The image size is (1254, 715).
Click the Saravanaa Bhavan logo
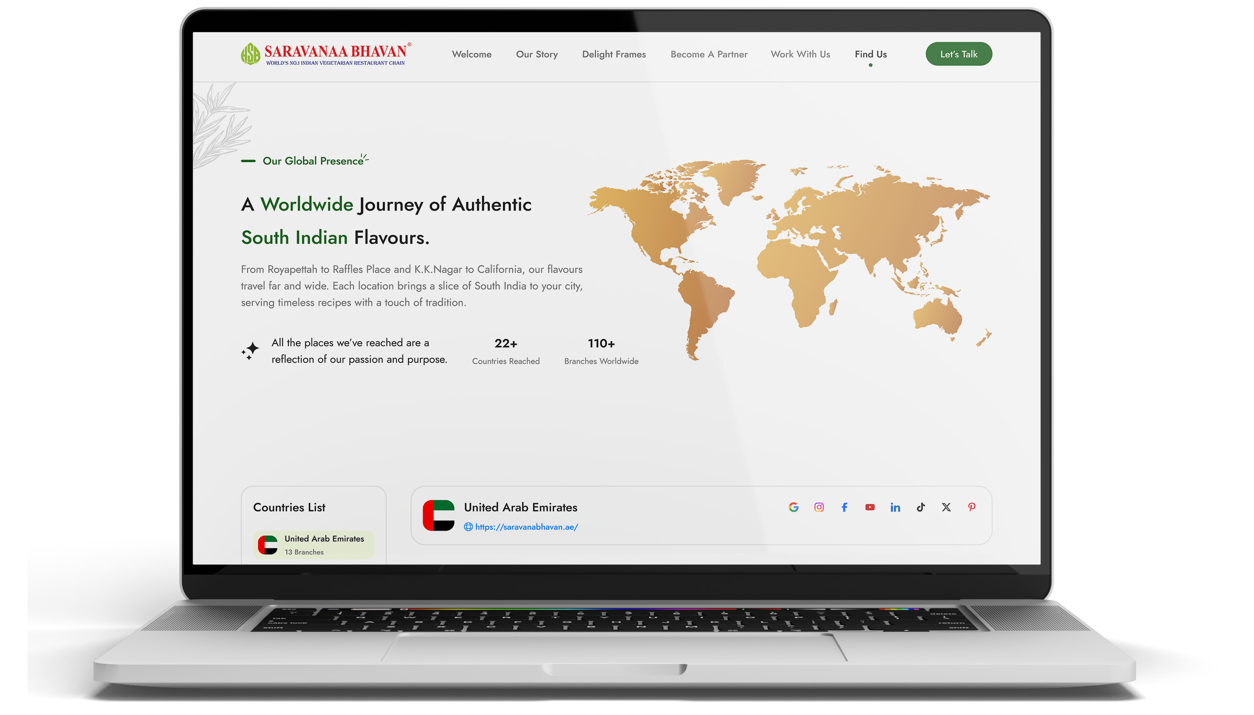point(326,54)
